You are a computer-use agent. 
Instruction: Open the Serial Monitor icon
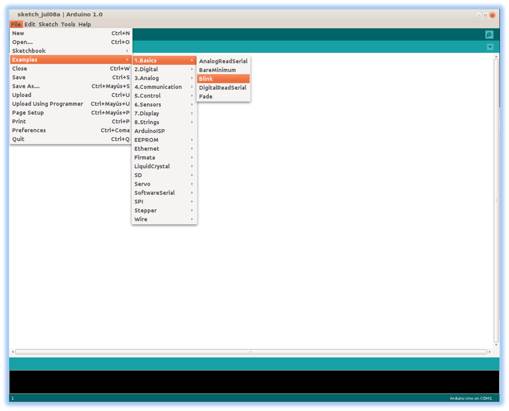pos(489,34)
